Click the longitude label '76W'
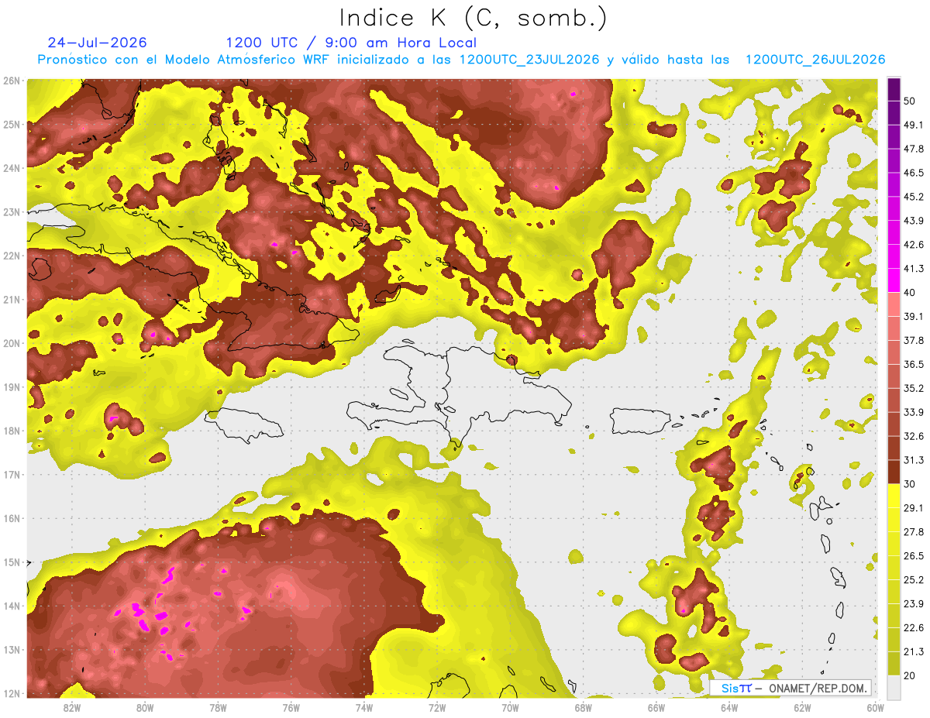Viewport: 930px width, 718px height. (291, 707)
